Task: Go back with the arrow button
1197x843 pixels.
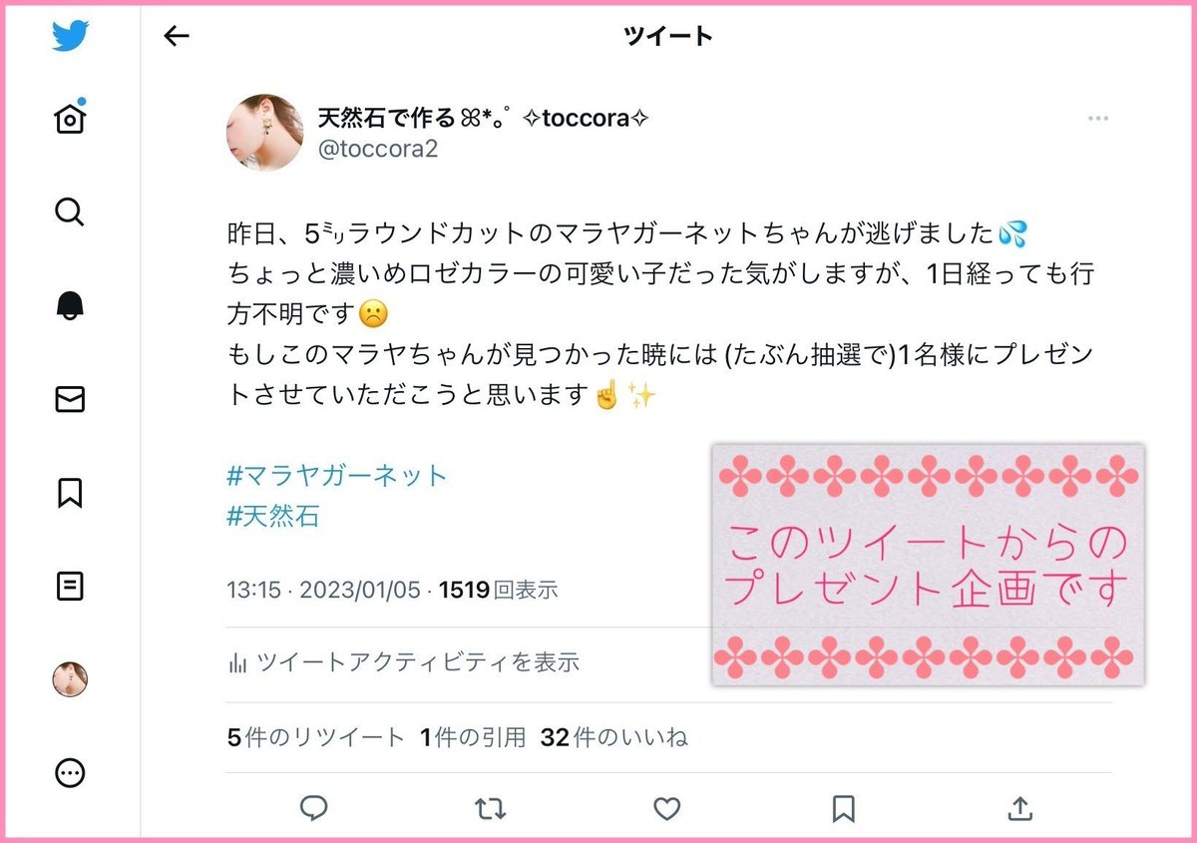Action: [x=176, y=37]
